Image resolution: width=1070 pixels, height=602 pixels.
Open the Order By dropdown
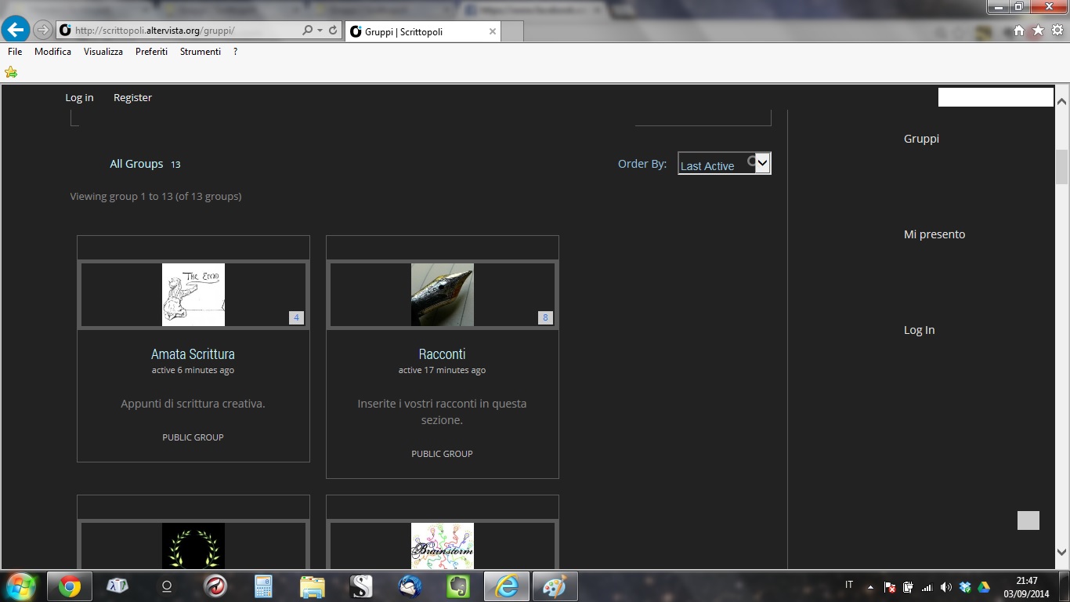point(724,164)
